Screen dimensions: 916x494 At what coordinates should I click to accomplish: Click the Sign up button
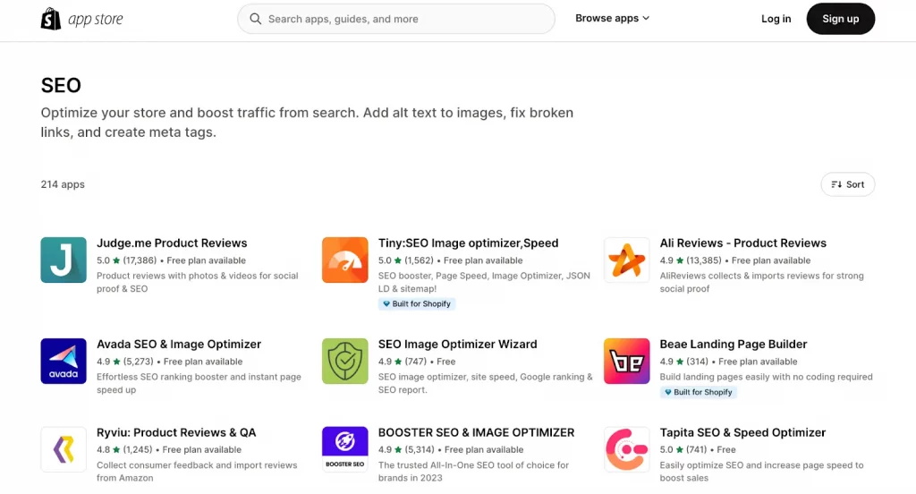(841, 19)
